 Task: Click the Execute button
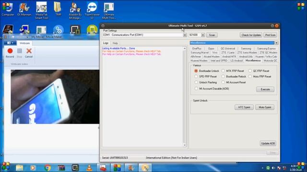pos(265,89)
